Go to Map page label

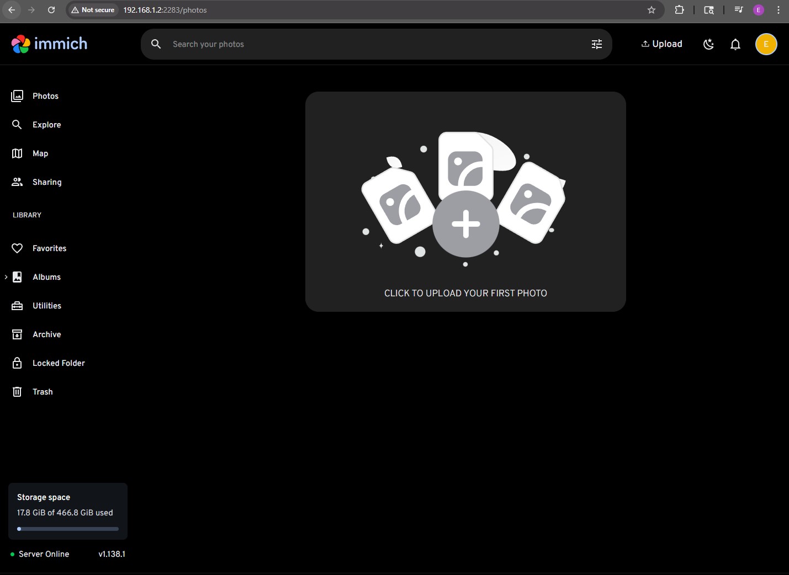pos(40,153)
